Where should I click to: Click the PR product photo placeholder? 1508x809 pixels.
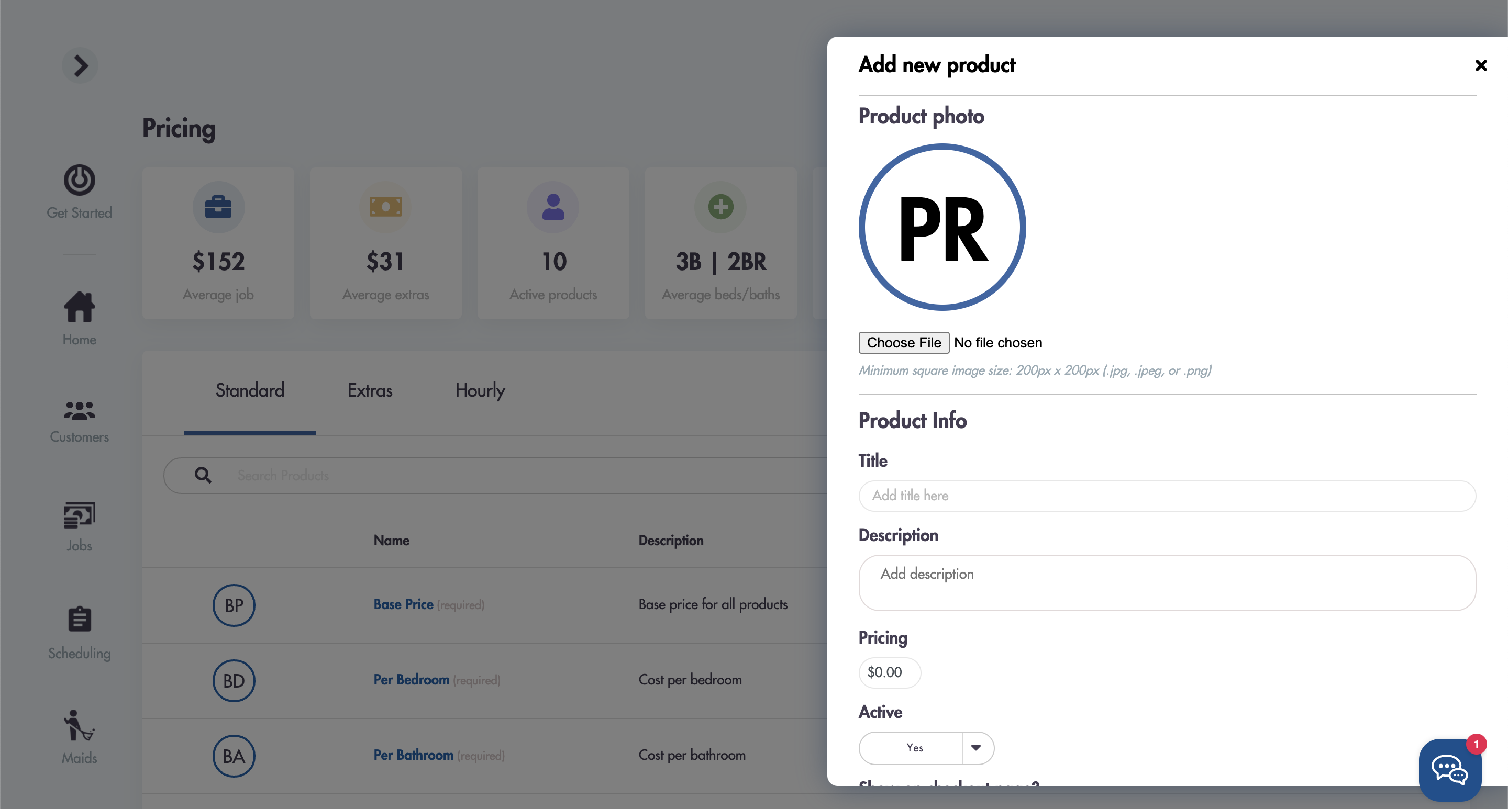point(942,227)
